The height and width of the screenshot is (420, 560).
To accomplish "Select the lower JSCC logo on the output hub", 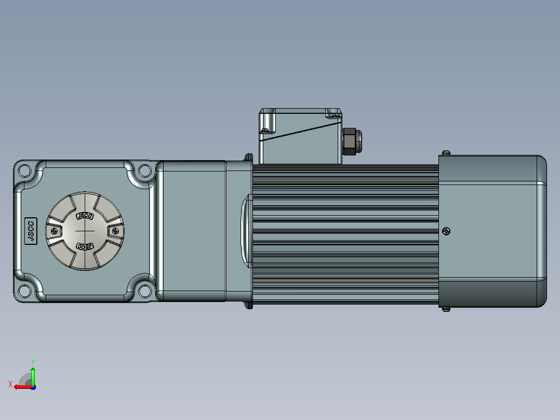I will (x=85, y=246).
